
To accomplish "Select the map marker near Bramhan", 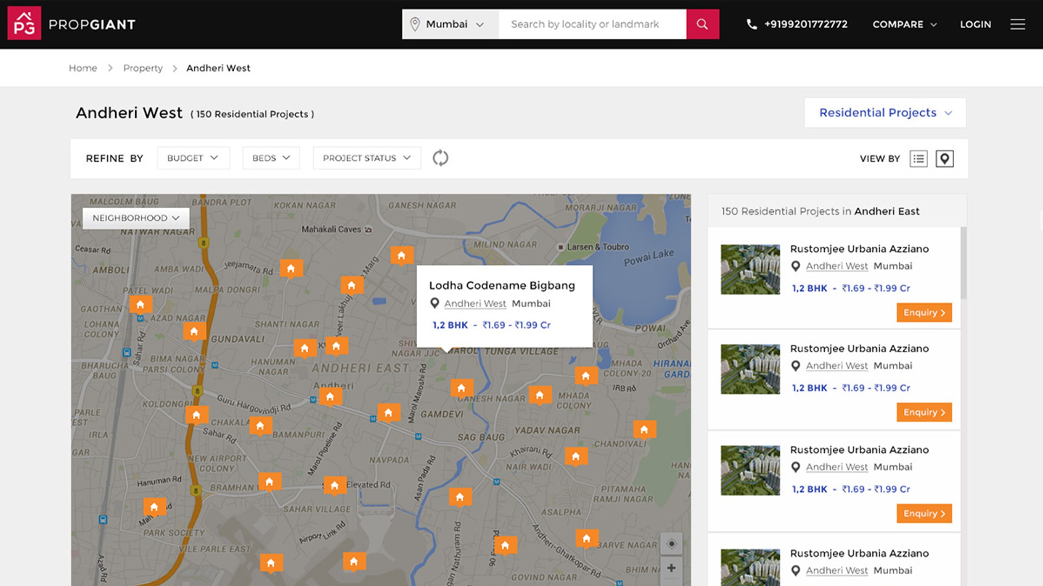I will [270, 482].
